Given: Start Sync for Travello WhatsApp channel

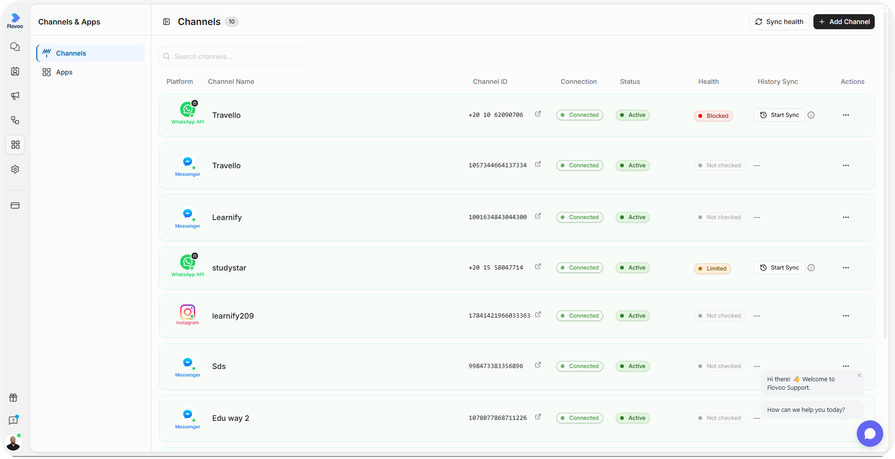Looking at the screenshot, I should pos(779,115).
